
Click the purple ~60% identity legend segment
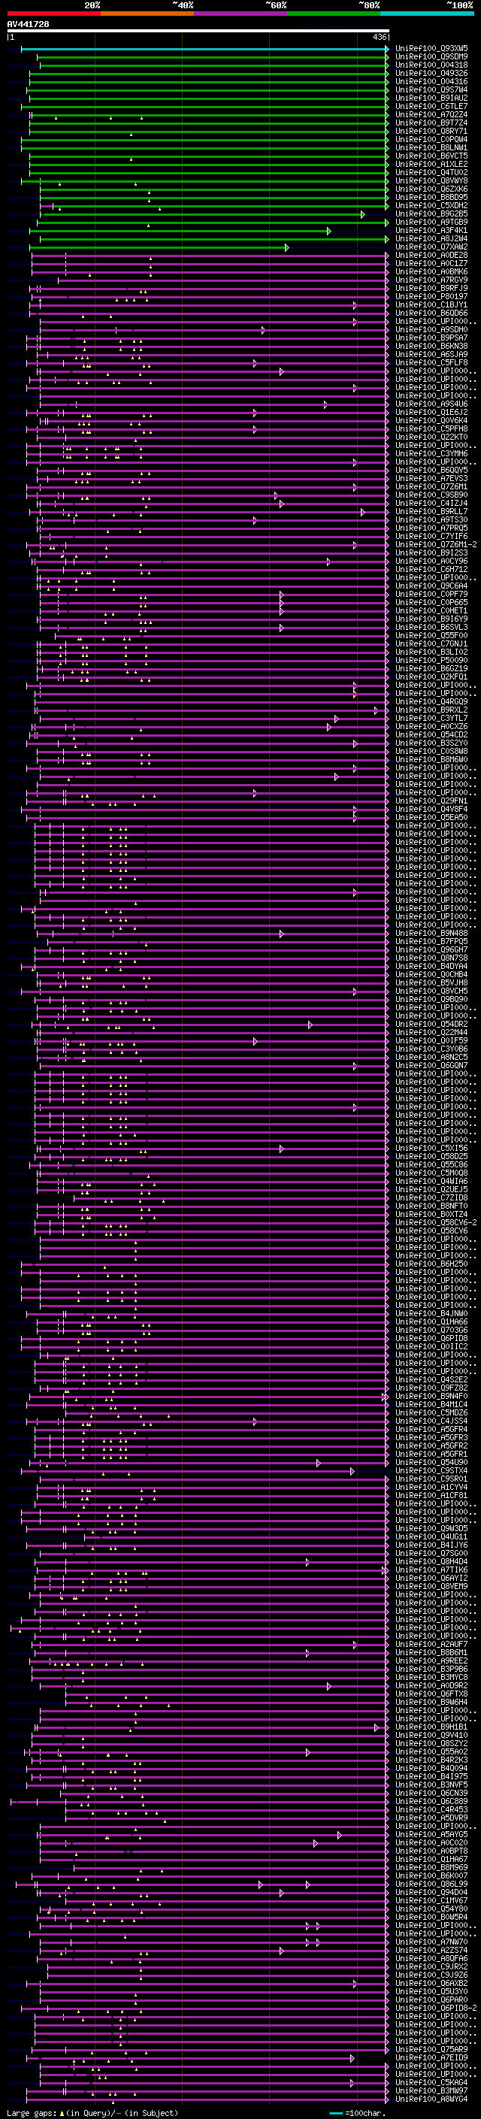tap(241, 14)
